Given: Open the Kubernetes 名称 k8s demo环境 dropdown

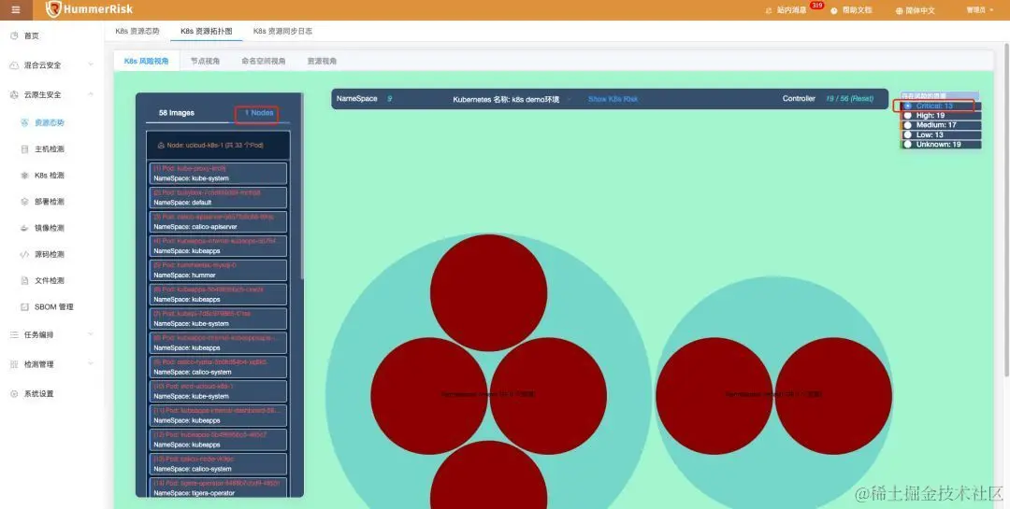Looking at the screenshot, I should pyautogui.click(x=512, y=99).
